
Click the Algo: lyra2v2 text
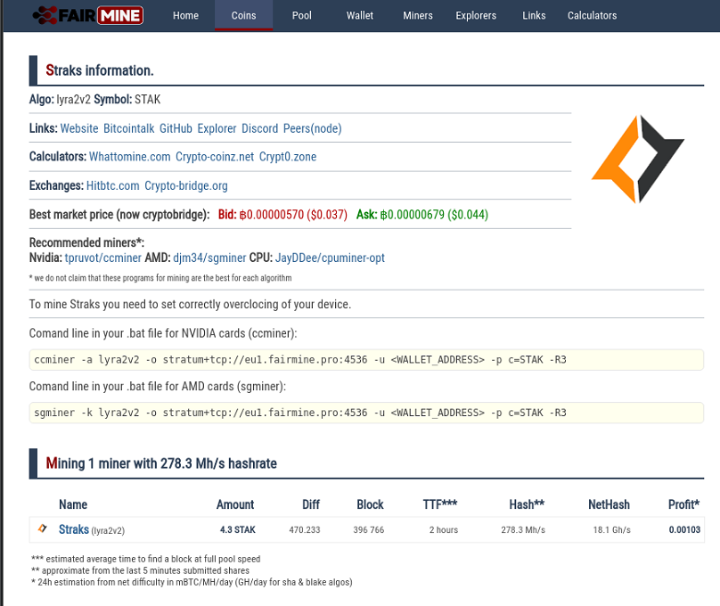pos(61,100)
